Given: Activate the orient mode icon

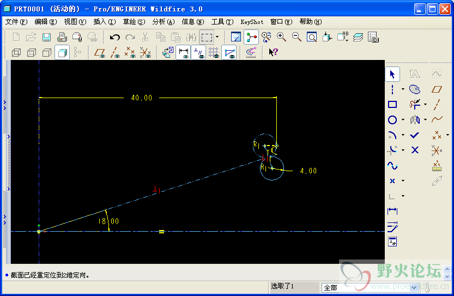Looking at the screenshot, I should pyautogui.click(x=266, y=38).
